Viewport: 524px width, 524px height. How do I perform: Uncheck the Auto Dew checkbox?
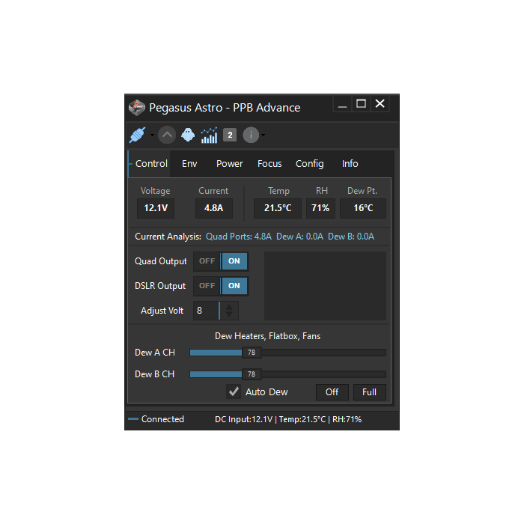234,392
